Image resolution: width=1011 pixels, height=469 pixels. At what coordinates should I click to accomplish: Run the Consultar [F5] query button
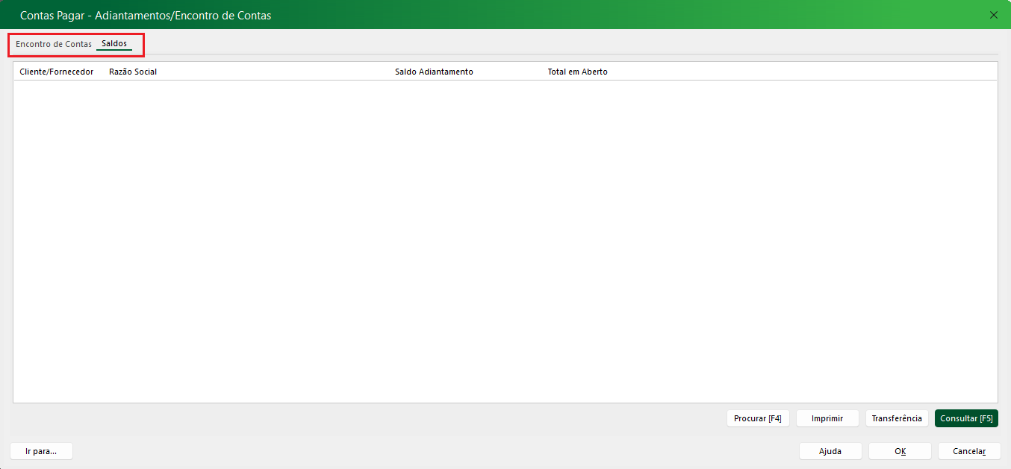(x=966, y=418)
